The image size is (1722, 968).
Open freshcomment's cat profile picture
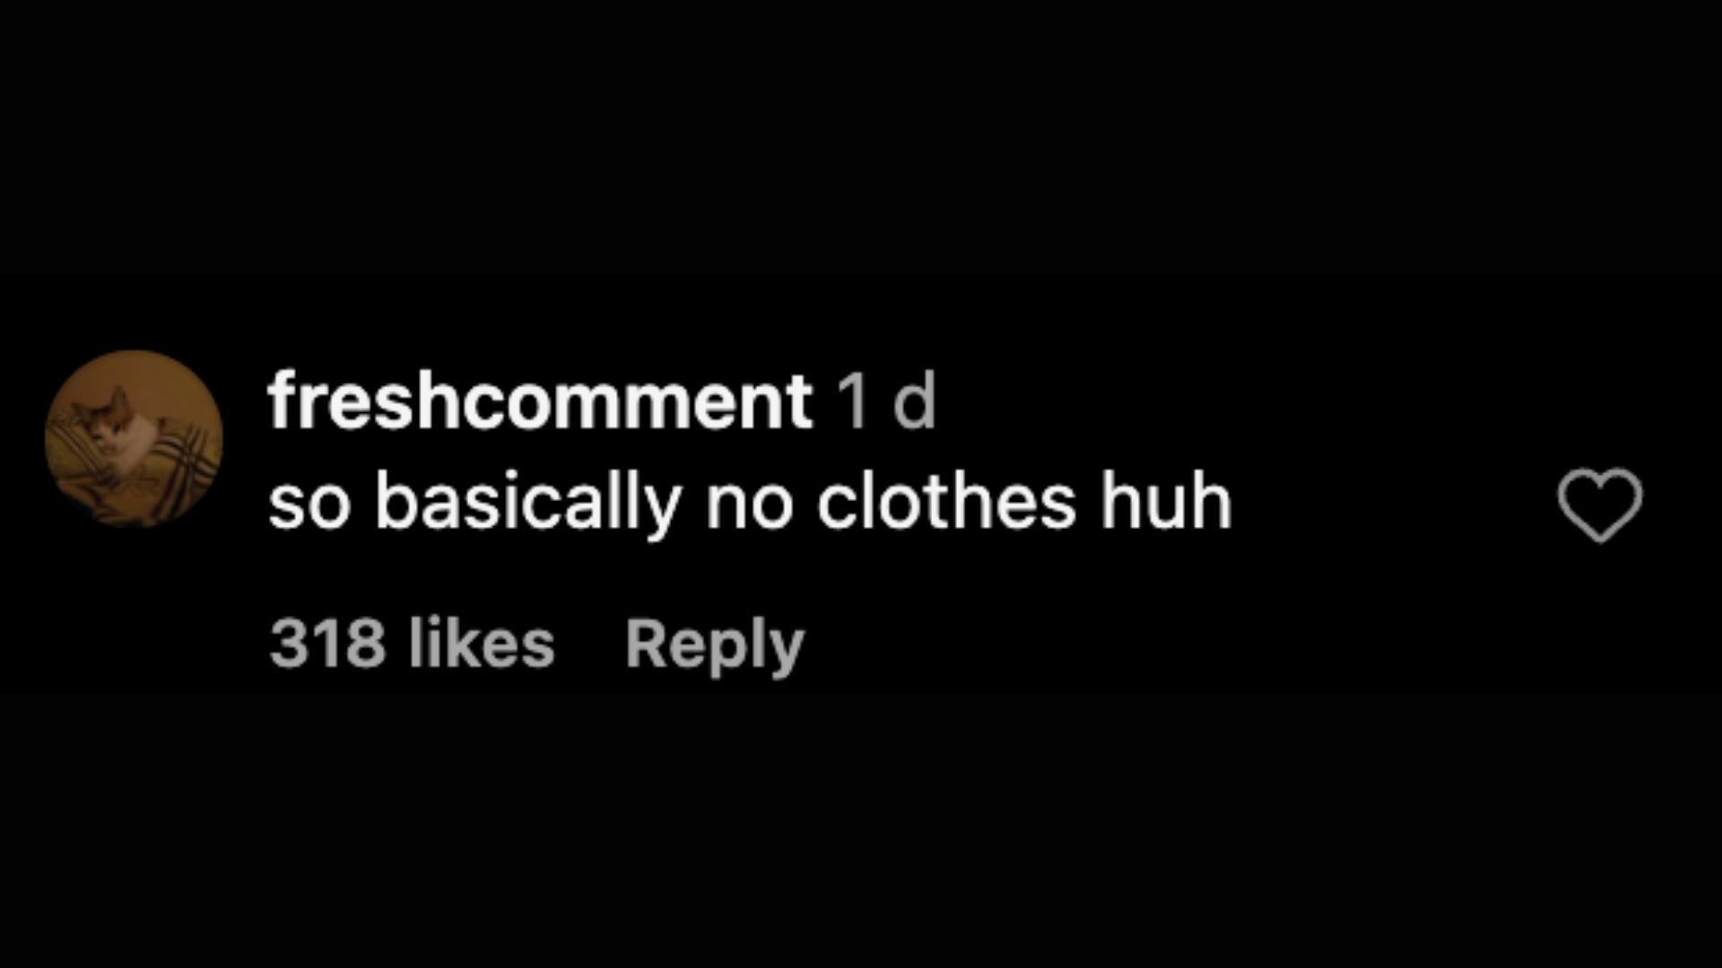[x=135, y=438]
